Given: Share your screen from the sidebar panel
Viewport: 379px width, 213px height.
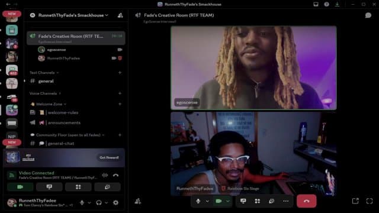Looking at the screenshot, I should pyautogui.click(x=49, y=187).
